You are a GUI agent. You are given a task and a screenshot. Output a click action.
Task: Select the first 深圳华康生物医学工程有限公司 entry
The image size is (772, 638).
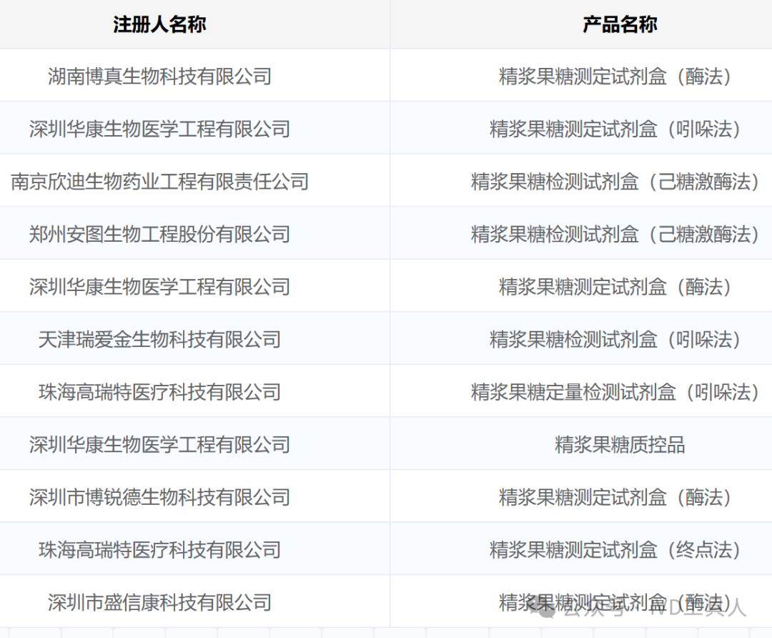pyautogui.click(x=159, y=129)
